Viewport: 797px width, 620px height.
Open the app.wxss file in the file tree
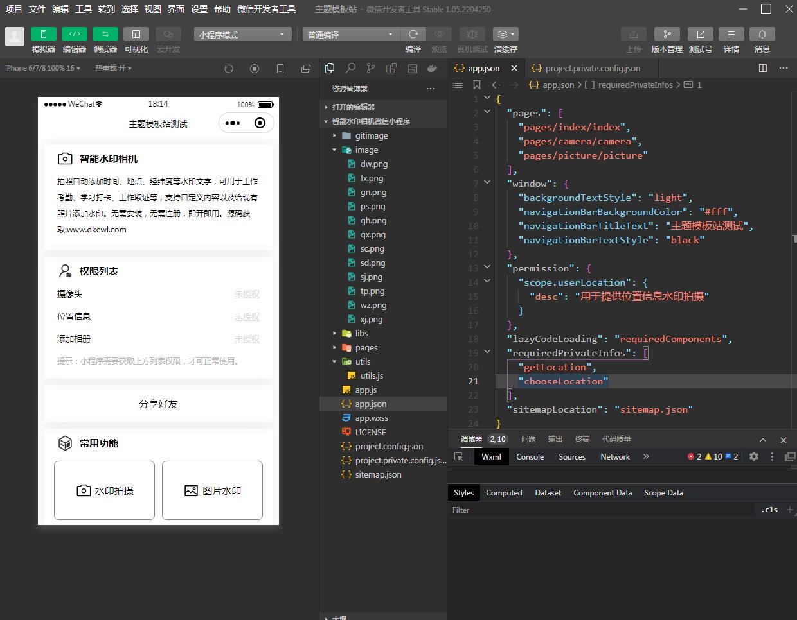(x=372, y=418)
